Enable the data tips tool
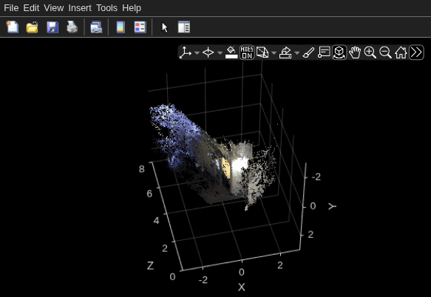The image size is (431, 297). coord(324,52)
